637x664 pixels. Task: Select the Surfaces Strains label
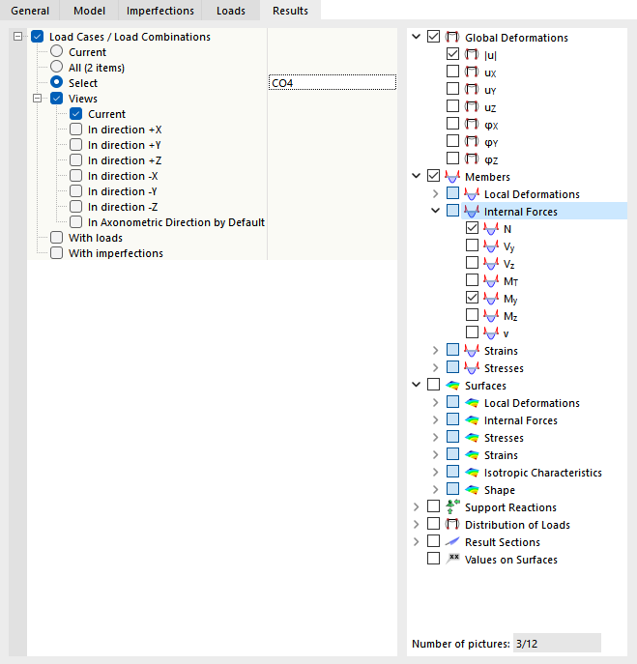501,455
